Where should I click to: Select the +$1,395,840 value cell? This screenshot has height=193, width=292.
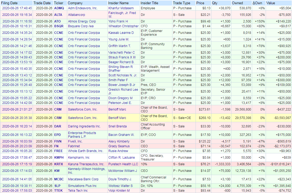pos(279,186)
